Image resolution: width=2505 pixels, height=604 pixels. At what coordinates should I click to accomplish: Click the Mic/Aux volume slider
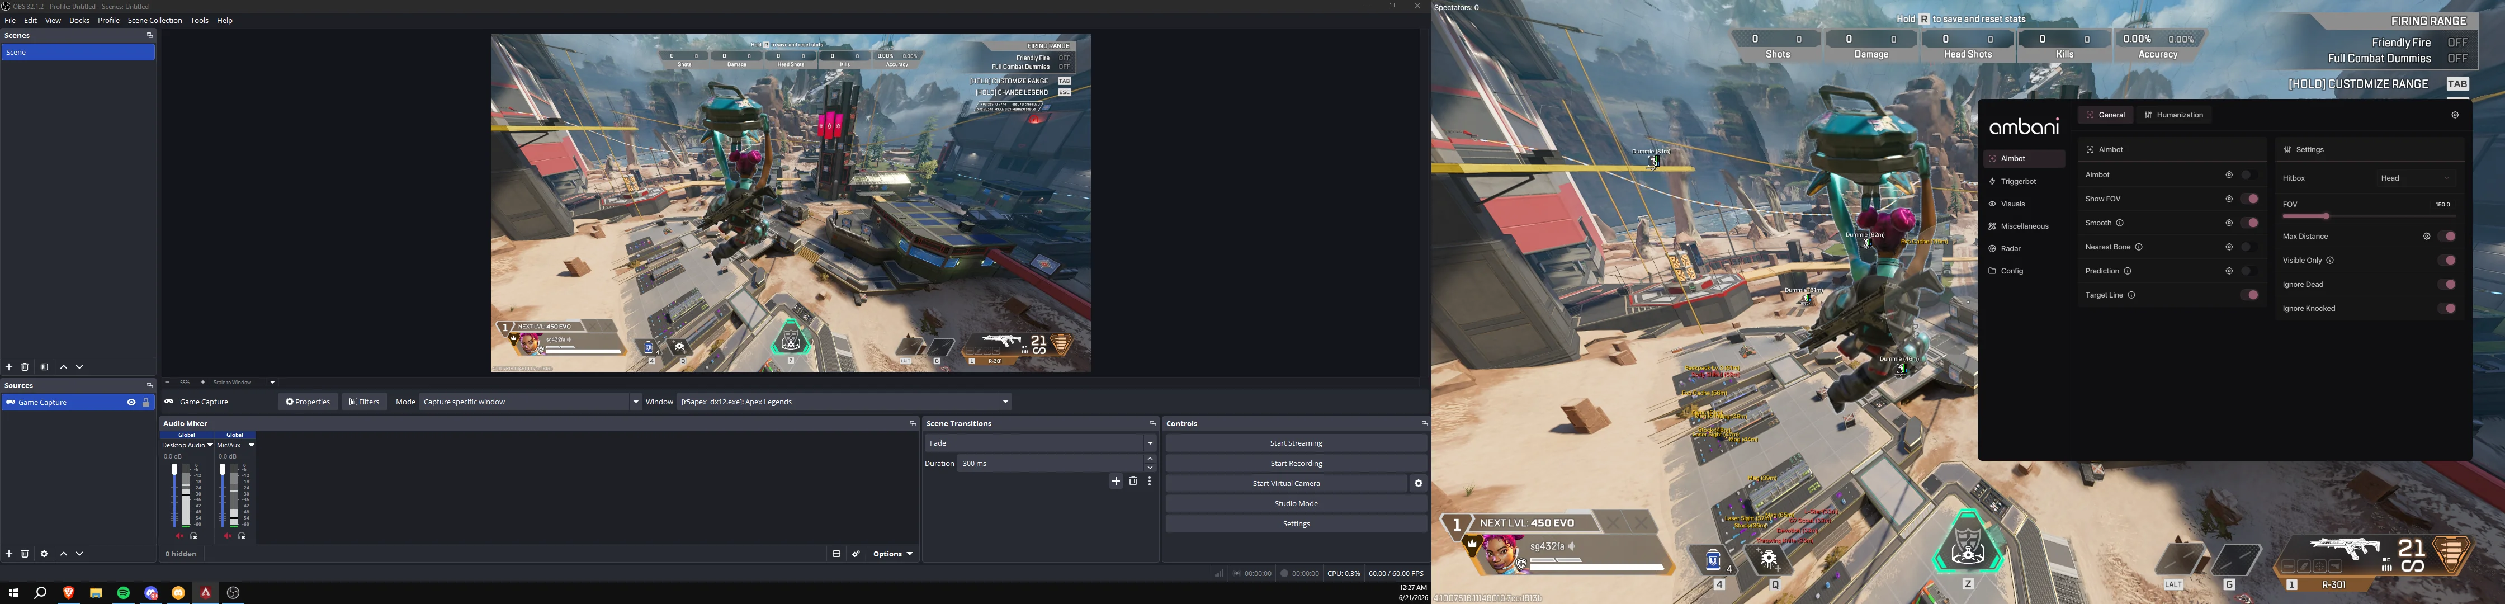point(223,495)
